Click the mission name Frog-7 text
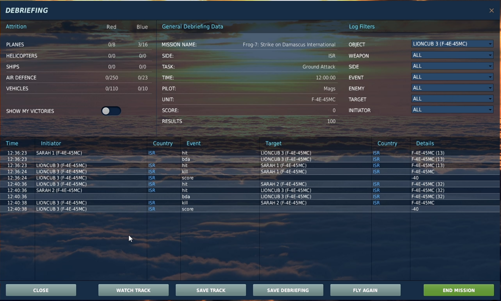 coord(289,44)
